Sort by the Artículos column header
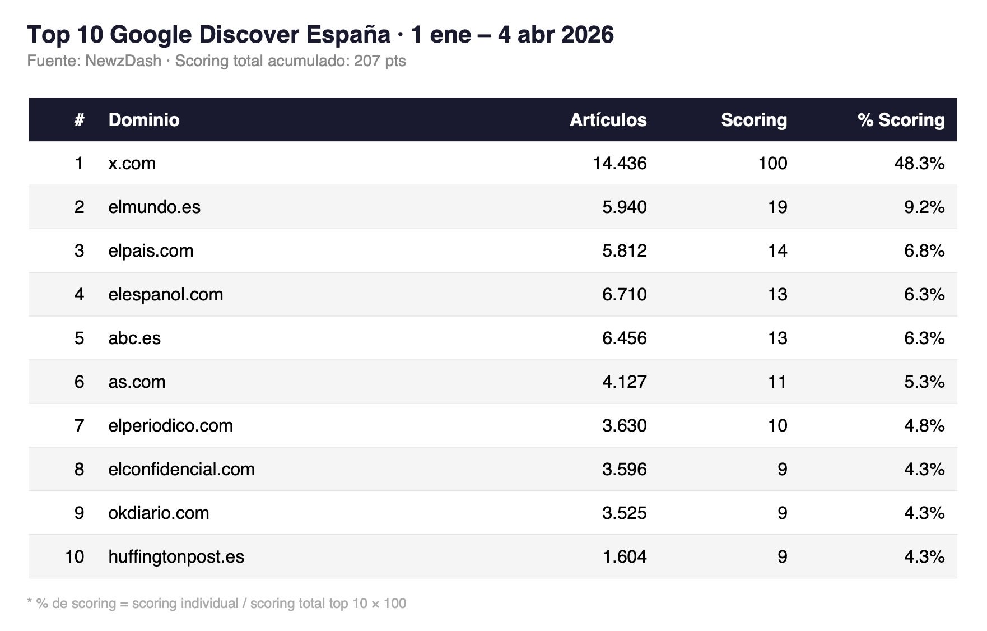Image resolution: width=987 pixels, height=631 pixels. point(608,119)
